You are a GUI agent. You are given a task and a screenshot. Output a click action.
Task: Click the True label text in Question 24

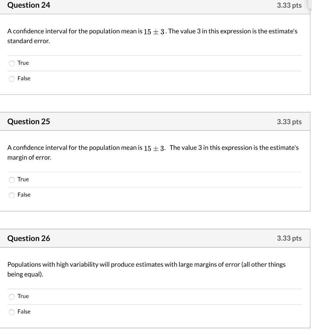click(24, 63)
